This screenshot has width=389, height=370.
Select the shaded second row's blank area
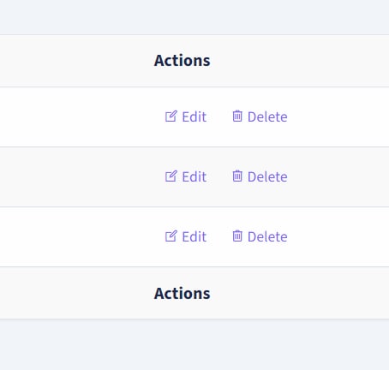[x=77, y=177]
